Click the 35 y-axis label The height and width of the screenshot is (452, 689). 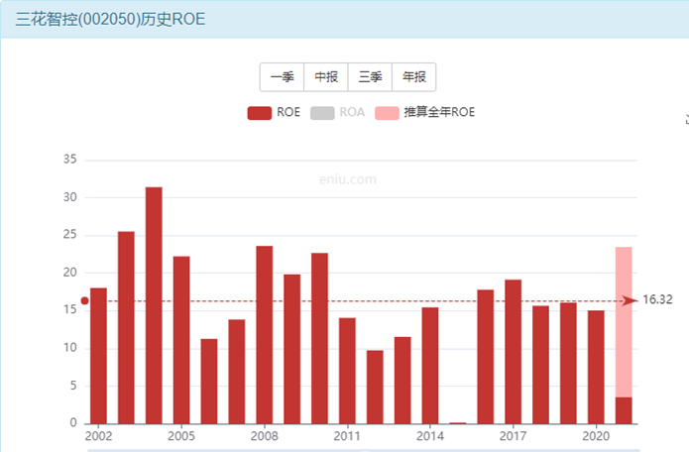[x=69, y=159]
